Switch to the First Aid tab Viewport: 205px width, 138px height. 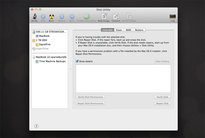click(107, 30)
